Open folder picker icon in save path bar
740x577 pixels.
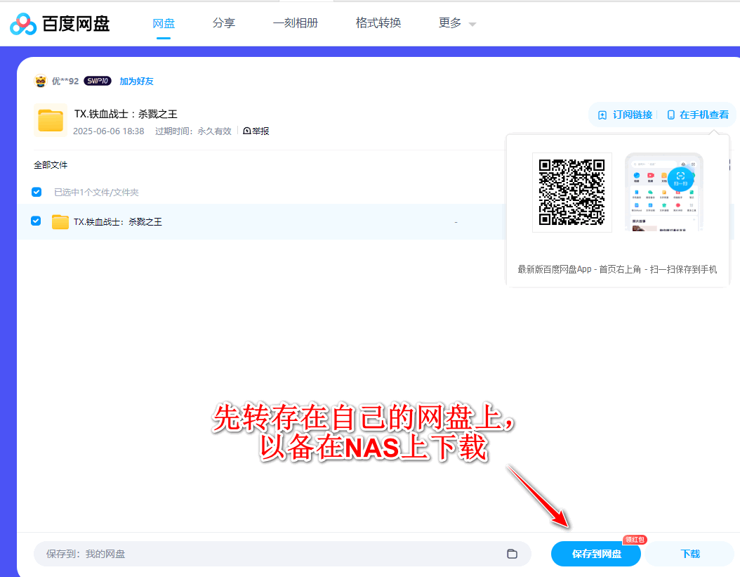(512, 554)
